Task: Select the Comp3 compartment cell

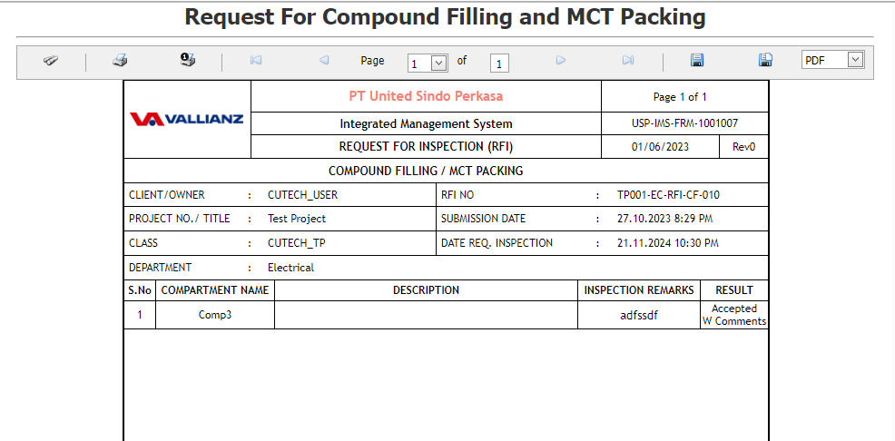Action: [215, 316]
